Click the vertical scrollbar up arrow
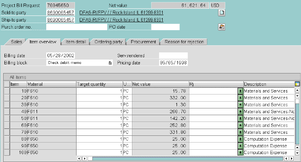301x162 pixels. (297, 91)
